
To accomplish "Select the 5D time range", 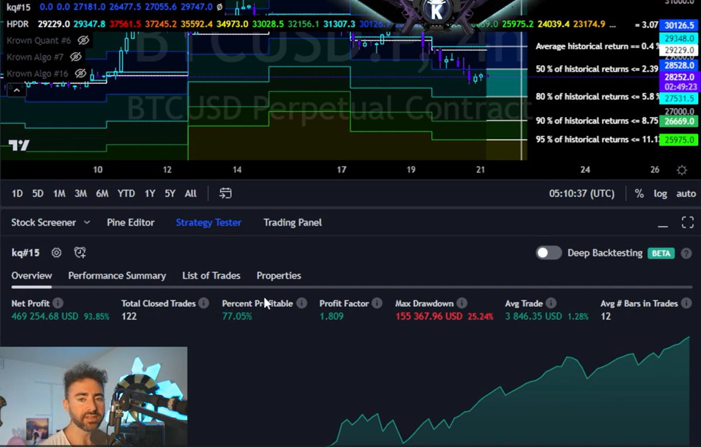I will (38, 193).
